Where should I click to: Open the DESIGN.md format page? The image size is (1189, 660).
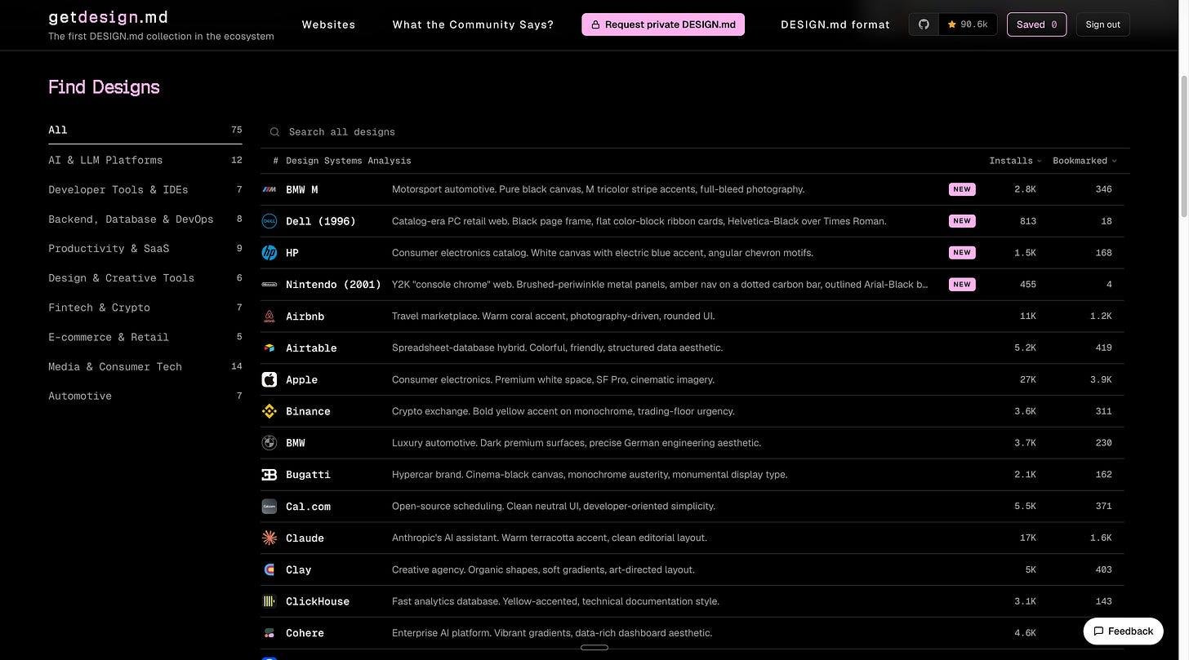tap(835, 24)
